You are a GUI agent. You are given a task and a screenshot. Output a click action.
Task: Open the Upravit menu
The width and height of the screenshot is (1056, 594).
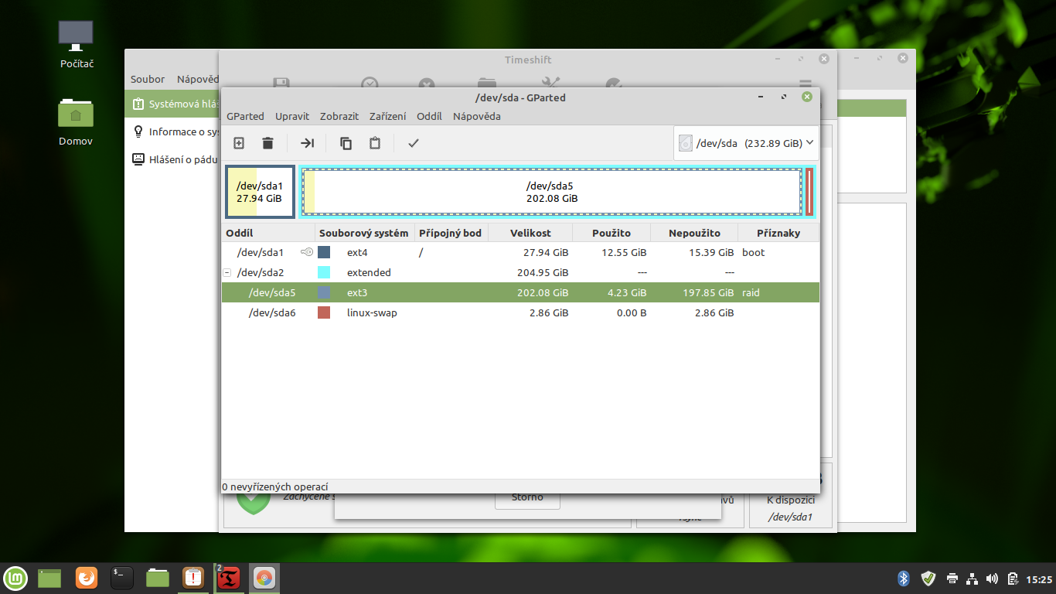292,116
